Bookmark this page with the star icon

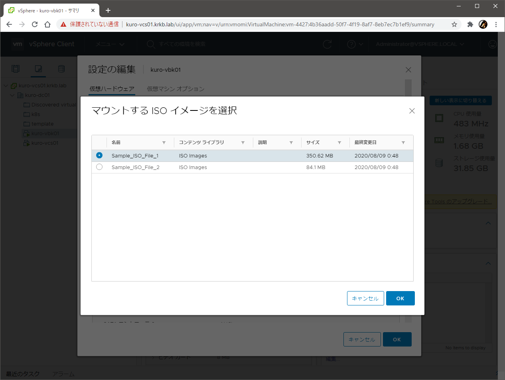(x=454, y=24)
